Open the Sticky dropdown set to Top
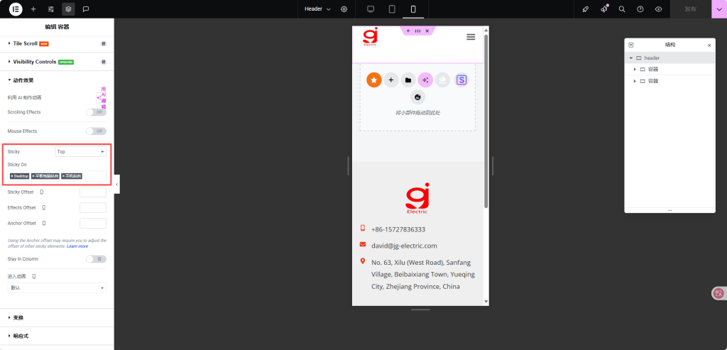The image size is (727, 350). pos(80,152)
